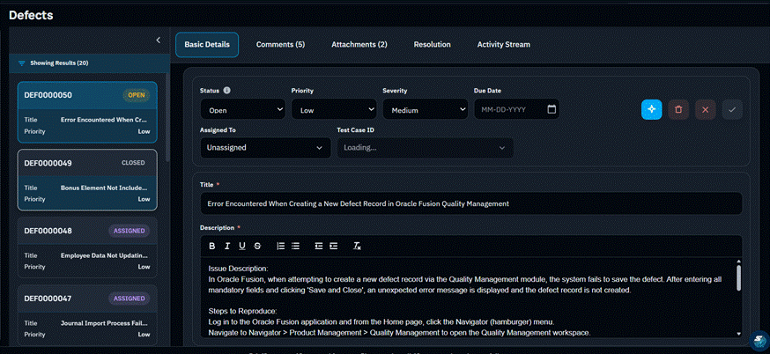770x354 pixels.
Task: Click title "Journal Import Process Fail..."
Action: [x=105, y=323]
